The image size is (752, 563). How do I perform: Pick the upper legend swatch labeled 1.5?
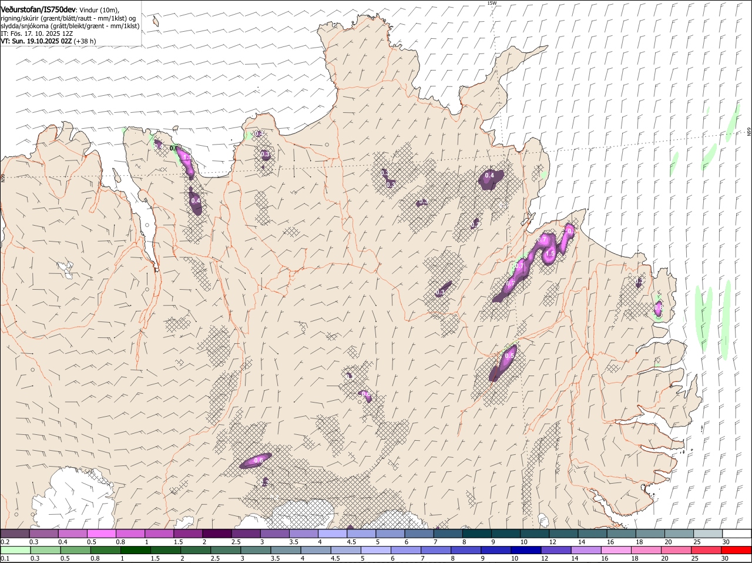pos(187,533)
